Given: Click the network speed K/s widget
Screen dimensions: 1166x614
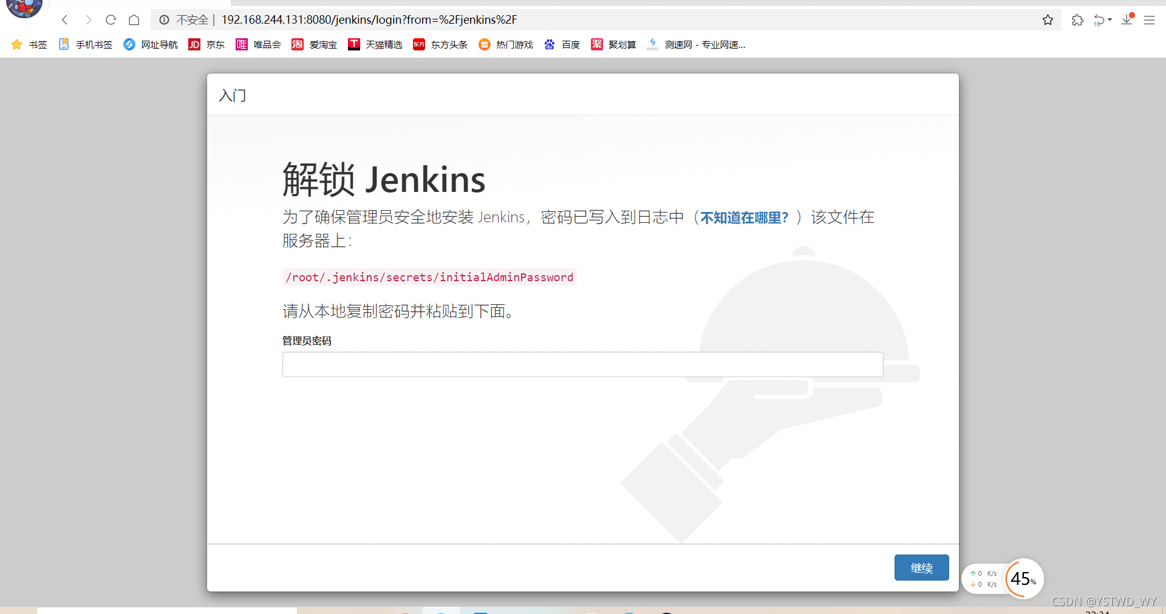Looking at the screenshot, I should (983, 579).
